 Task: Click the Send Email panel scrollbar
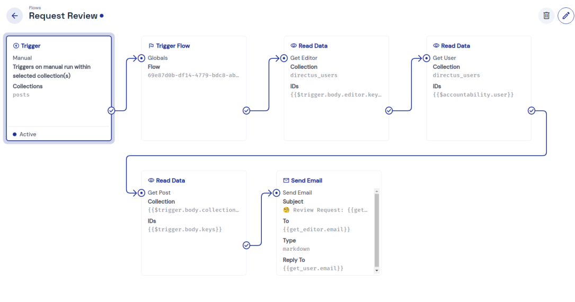pyautogui.click(x=377, y=230)
